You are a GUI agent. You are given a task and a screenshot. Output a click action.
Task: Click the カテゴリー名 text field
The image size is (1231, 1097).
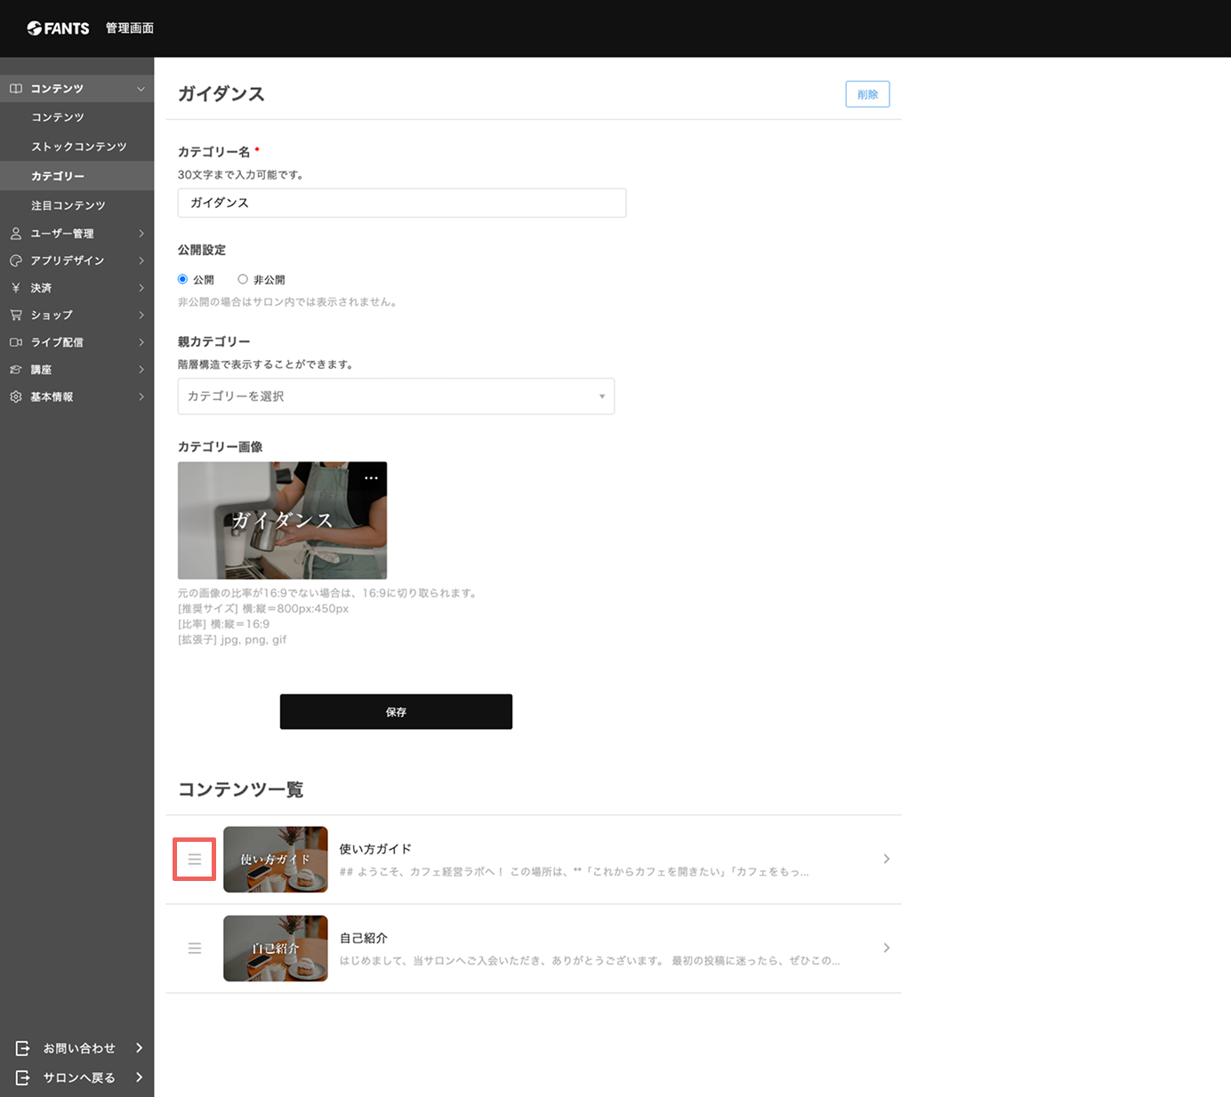pyautogui.click(x=402, y=203)
